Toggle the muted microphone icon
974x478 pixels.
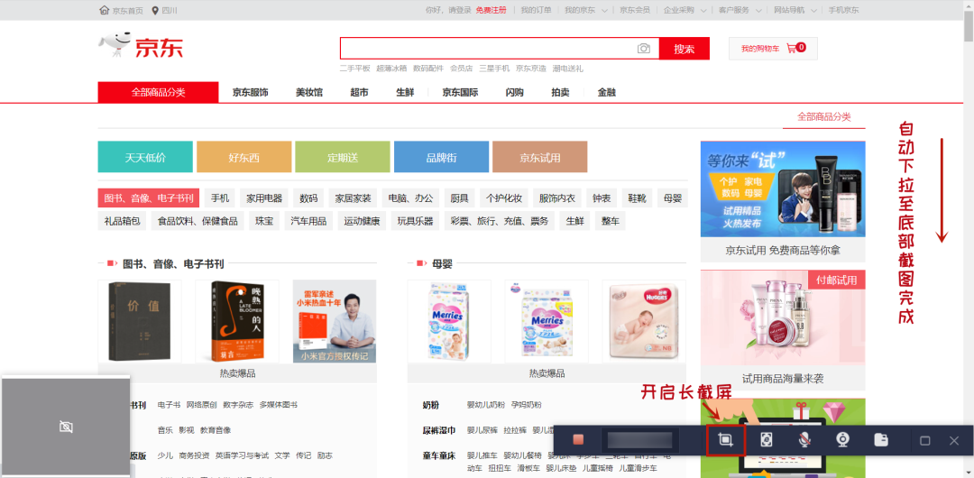click(x=804, y=440)
